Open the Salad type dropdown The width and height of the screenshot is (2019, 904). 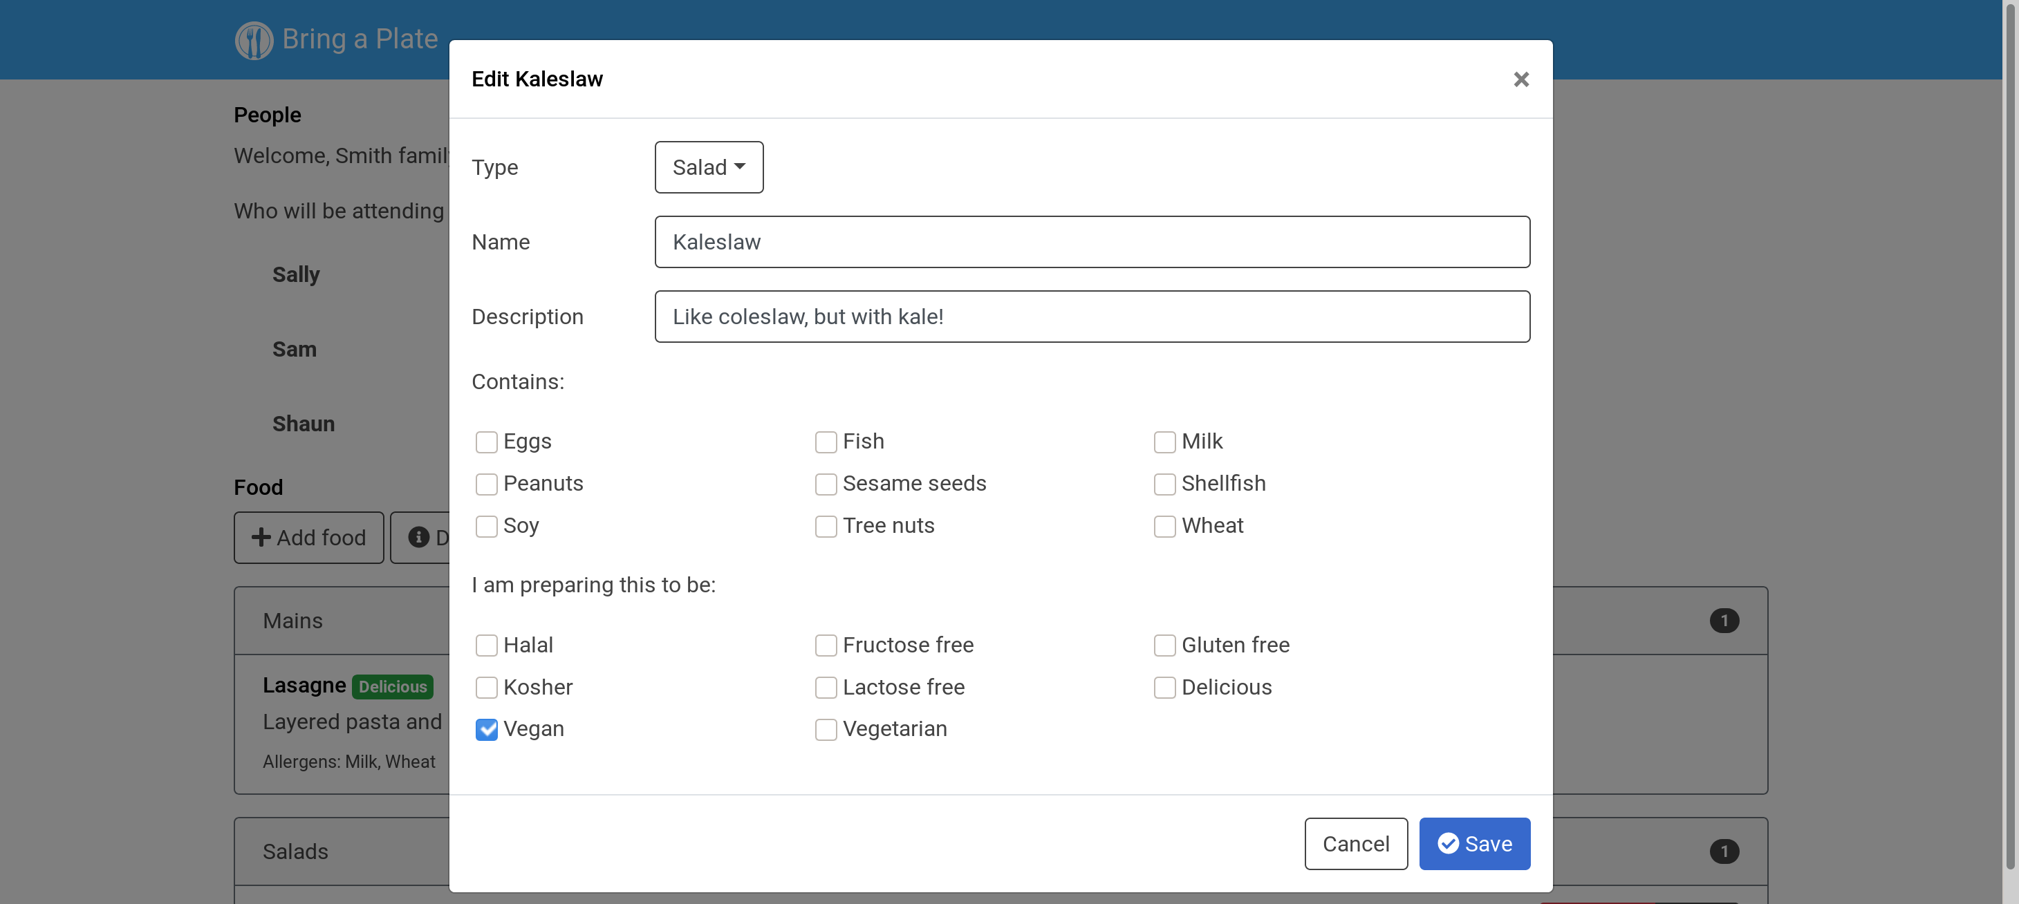coord(709,167)
